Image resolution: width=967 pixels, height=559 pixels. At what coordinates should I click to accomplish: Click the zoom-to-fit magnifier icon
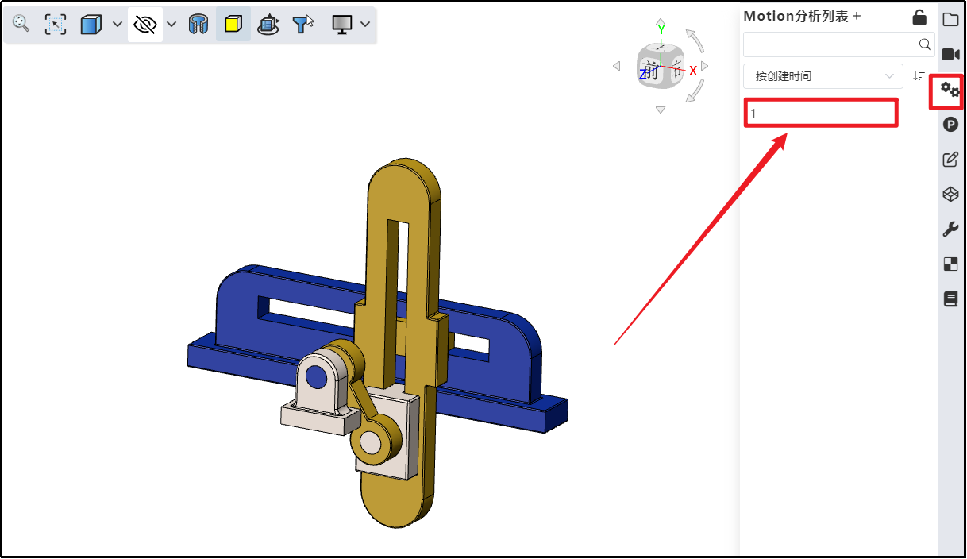21,25
